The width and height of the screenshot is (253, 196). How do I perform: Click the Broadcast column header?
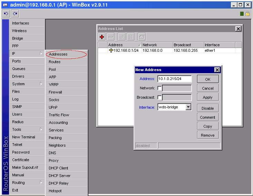[x=188, y=45]
